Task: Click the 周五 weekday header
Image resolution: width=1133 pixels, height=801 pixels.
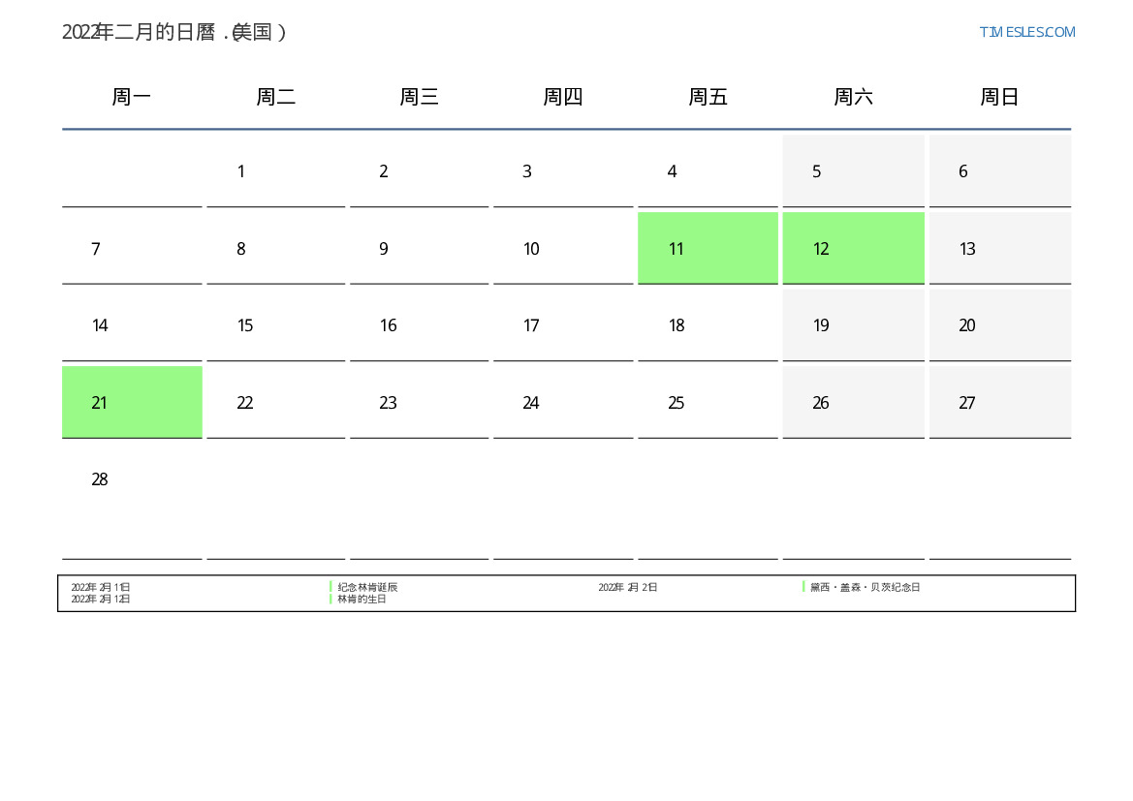Action: pos(708,97)
